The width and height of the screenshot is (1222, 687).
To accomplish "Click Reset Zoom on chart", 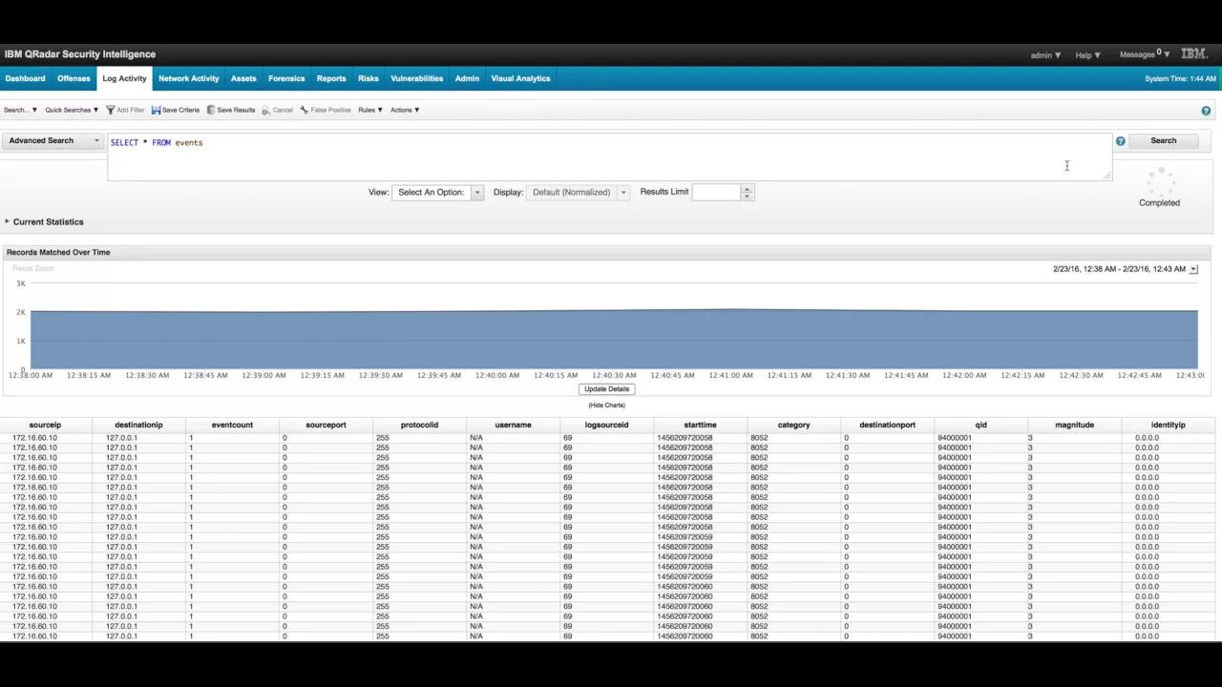I will [33, 268].
